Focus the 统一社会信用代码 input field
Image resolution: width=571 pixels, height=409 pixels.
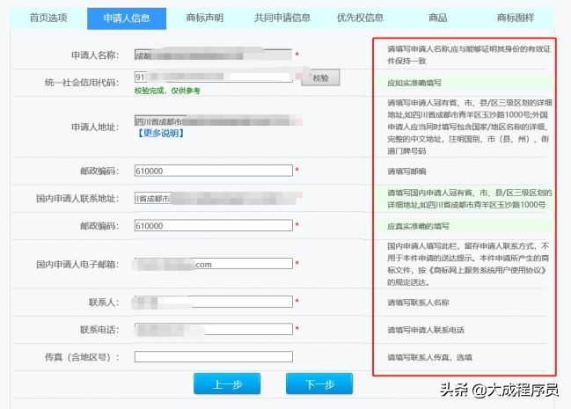coord(214,77)
